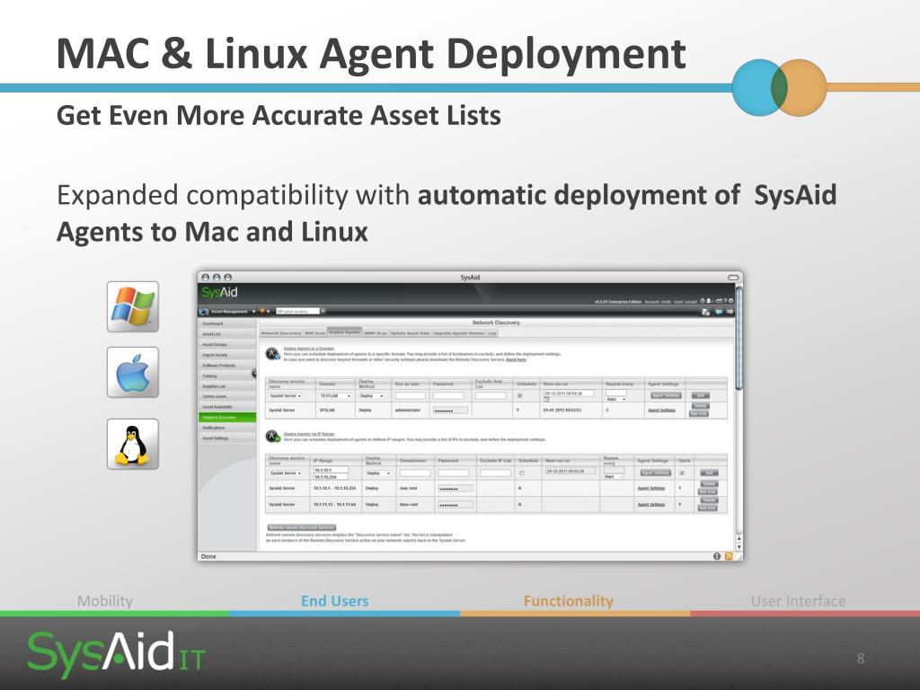The width and height of the screenshot is (920, 690).
Task: Click Add button in the domain section
Action: pyautogui.click(x=699, y=395)
